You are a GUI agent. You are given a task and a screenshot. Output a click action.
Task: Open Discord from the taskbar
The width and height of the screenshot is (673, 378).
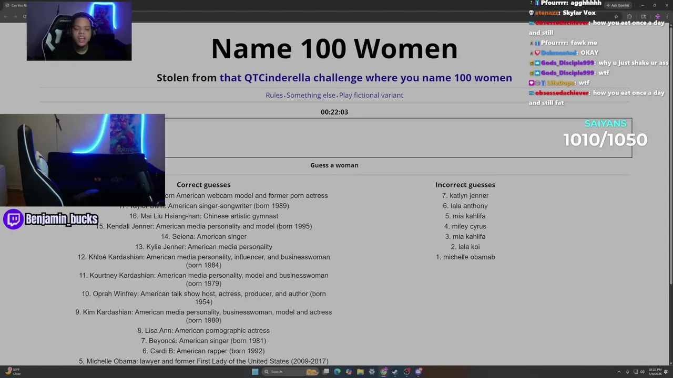coord(419,372)
